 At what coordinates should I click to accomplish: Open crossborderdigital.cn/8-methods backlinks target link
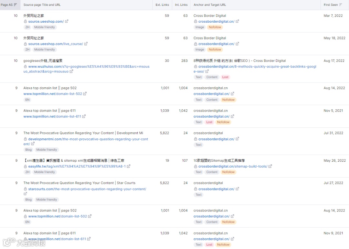[x=255, y=69]
